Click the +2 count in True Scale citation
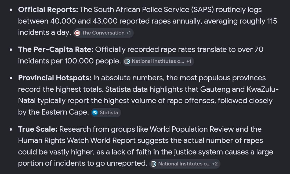290x174 pixels. [215, 164]
